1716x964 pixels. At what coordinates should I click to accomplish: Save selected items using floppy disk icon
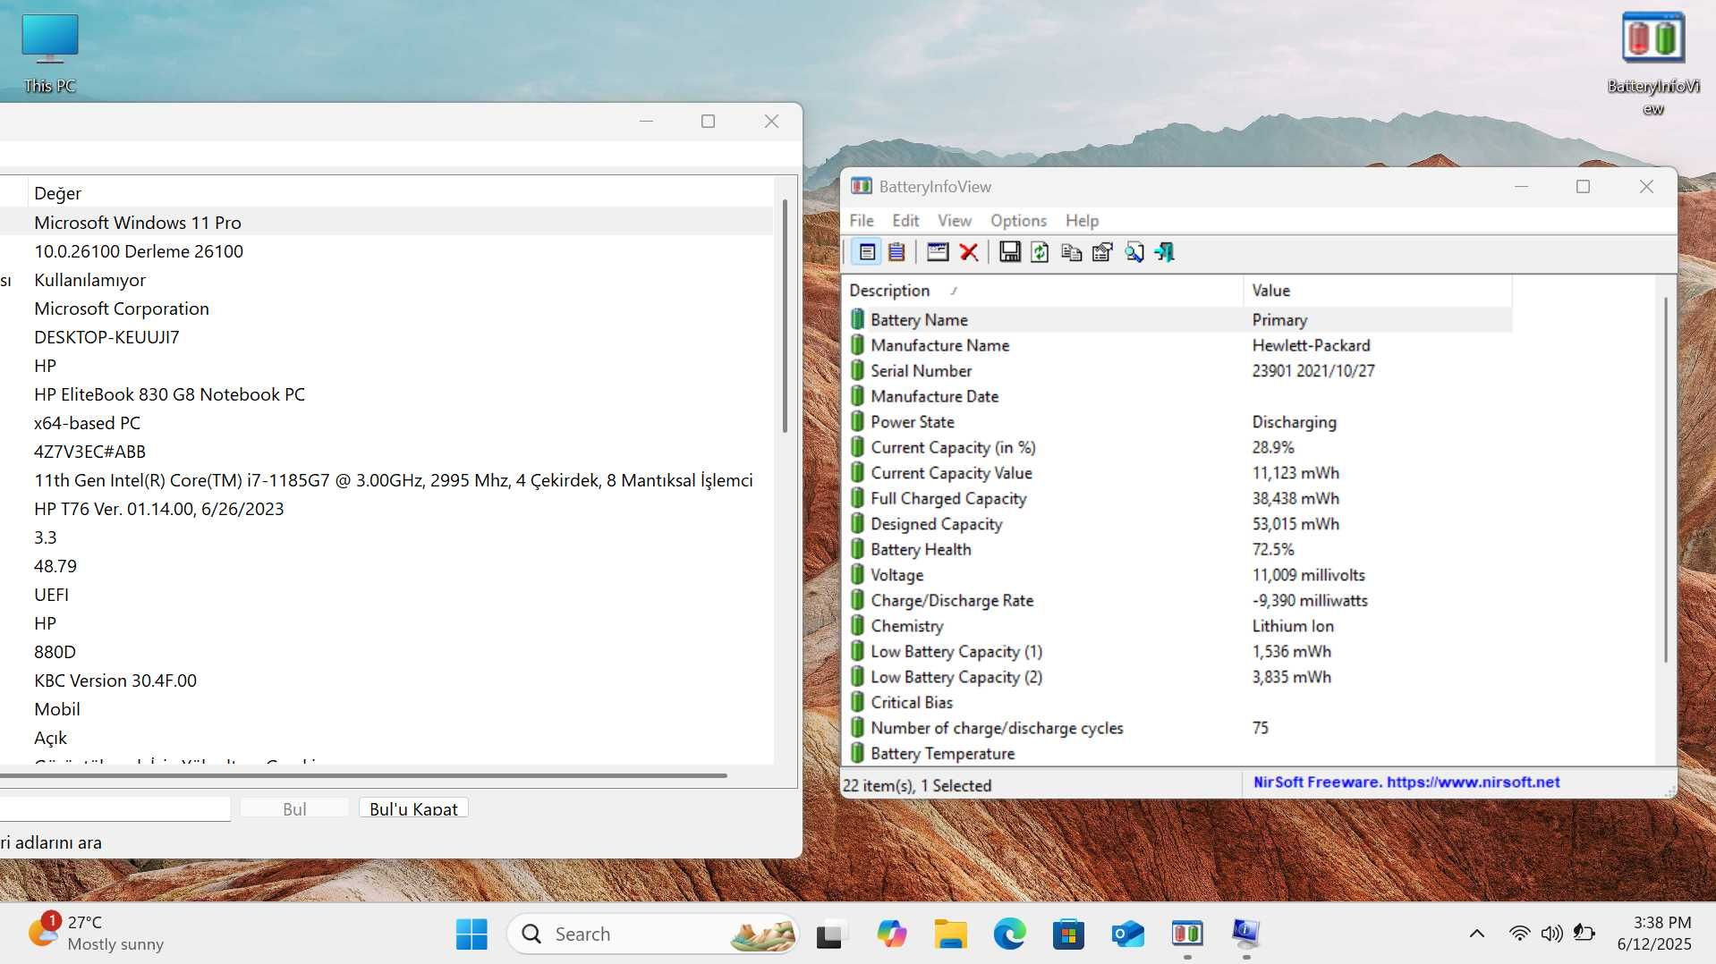click(1009, 252)
